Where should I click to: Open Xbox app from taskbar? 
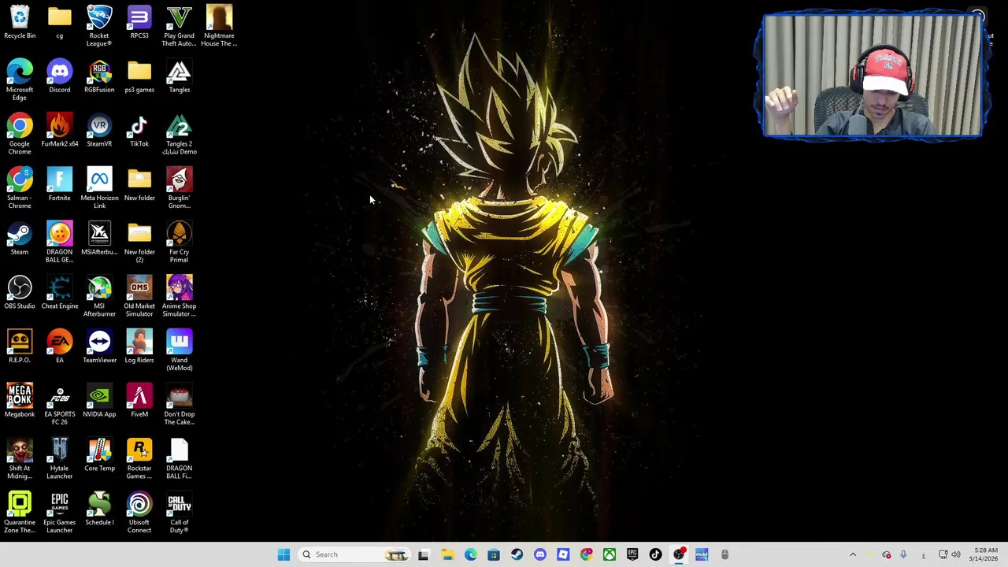point(610,554)
